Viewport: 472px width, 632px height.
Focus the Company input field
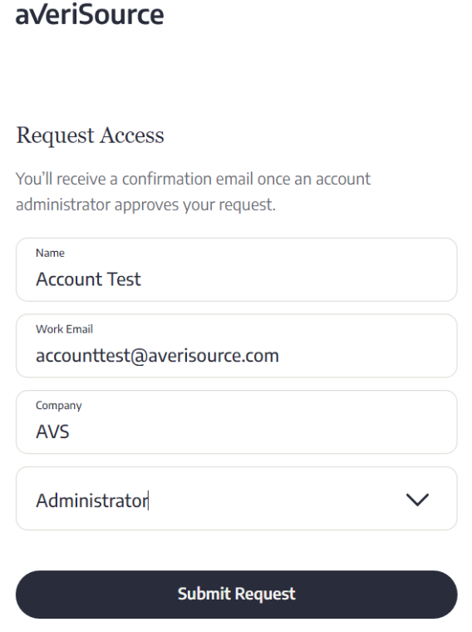click(236, 422)
